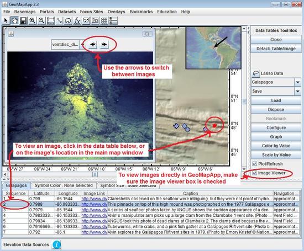Toggle the Plot/Refresh checkbox
Image resolution: width=304 pixels, height=251 pixels.
(x=255, y=164)
